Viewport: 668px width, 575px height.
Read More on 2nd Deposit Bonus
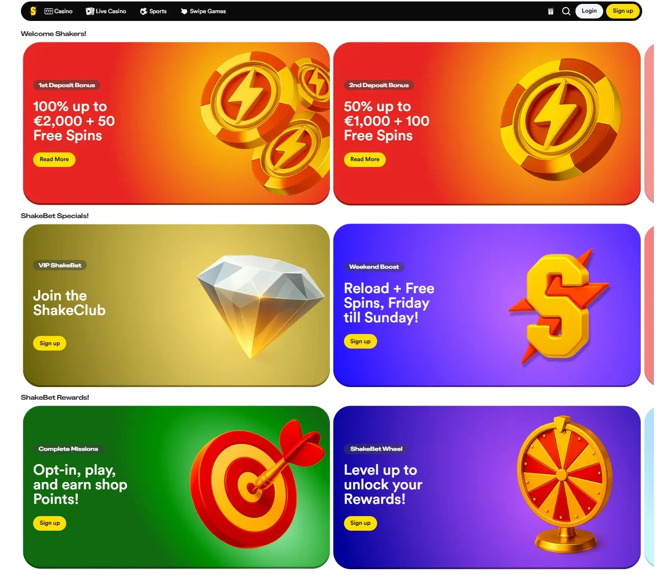point(364,159)
